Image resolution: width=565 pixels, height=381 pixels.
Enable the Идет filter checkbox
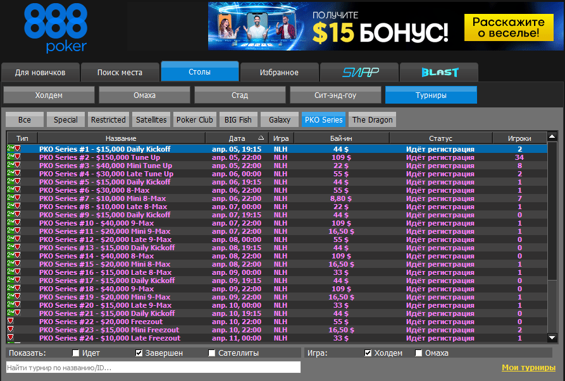[76, 353]
